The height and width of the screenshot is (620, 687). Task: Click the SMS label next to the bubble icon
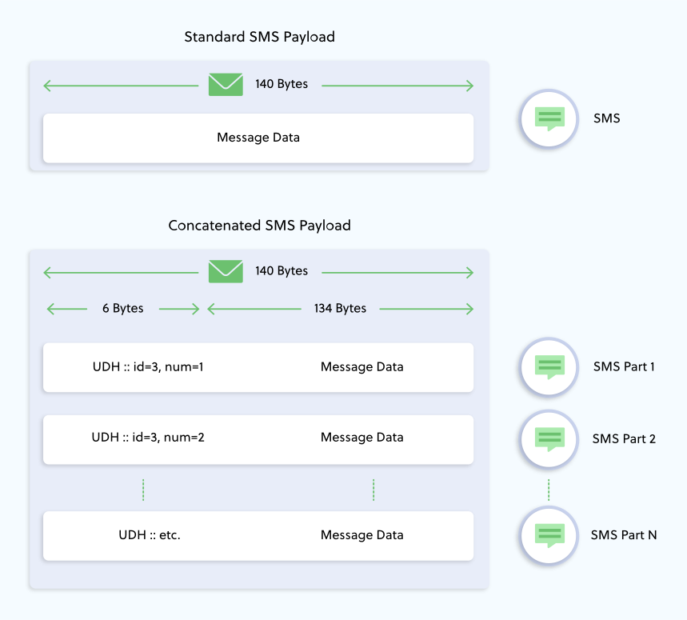click(607, 118)
